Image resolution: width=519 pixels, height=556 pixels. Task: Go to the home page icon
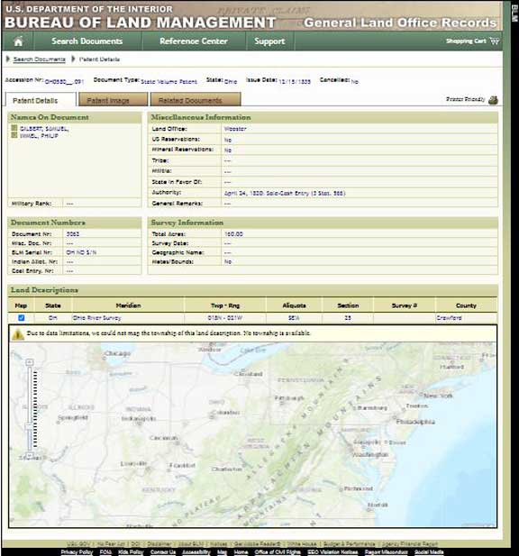tap(18, 41)
